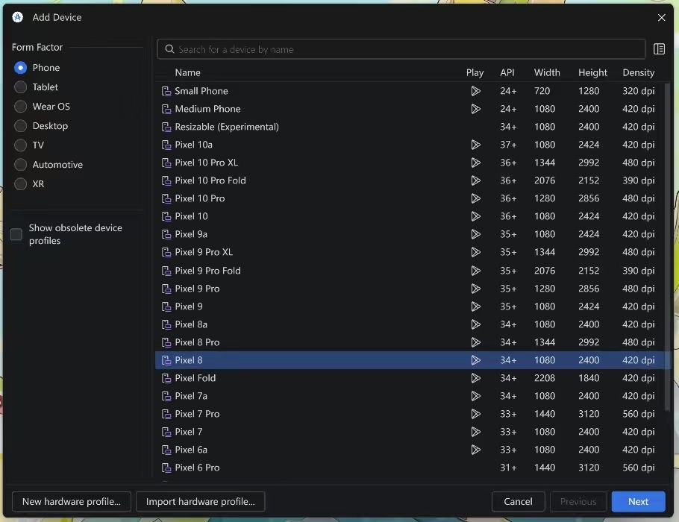Click the device list vertical scrollbar

(667, 247)
